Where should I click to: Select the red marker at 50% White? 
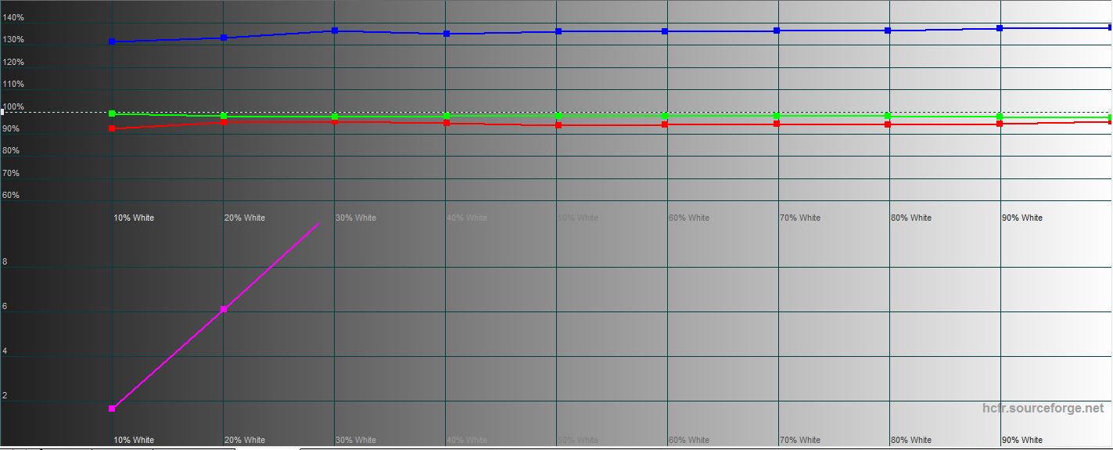coord(558,125)
